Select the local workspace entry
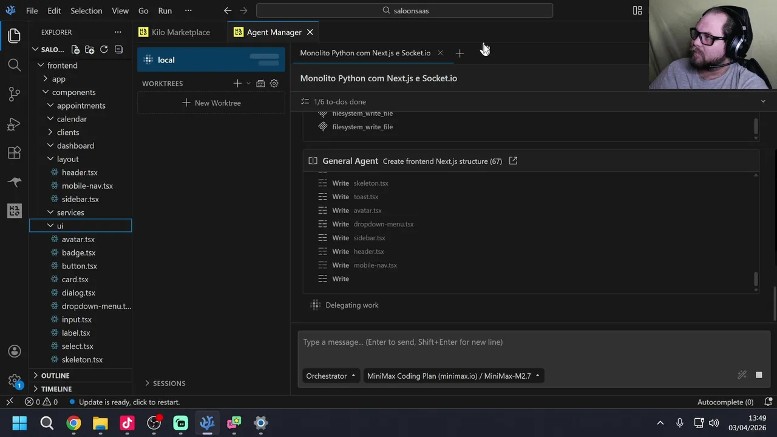 [x=211, y=59]
